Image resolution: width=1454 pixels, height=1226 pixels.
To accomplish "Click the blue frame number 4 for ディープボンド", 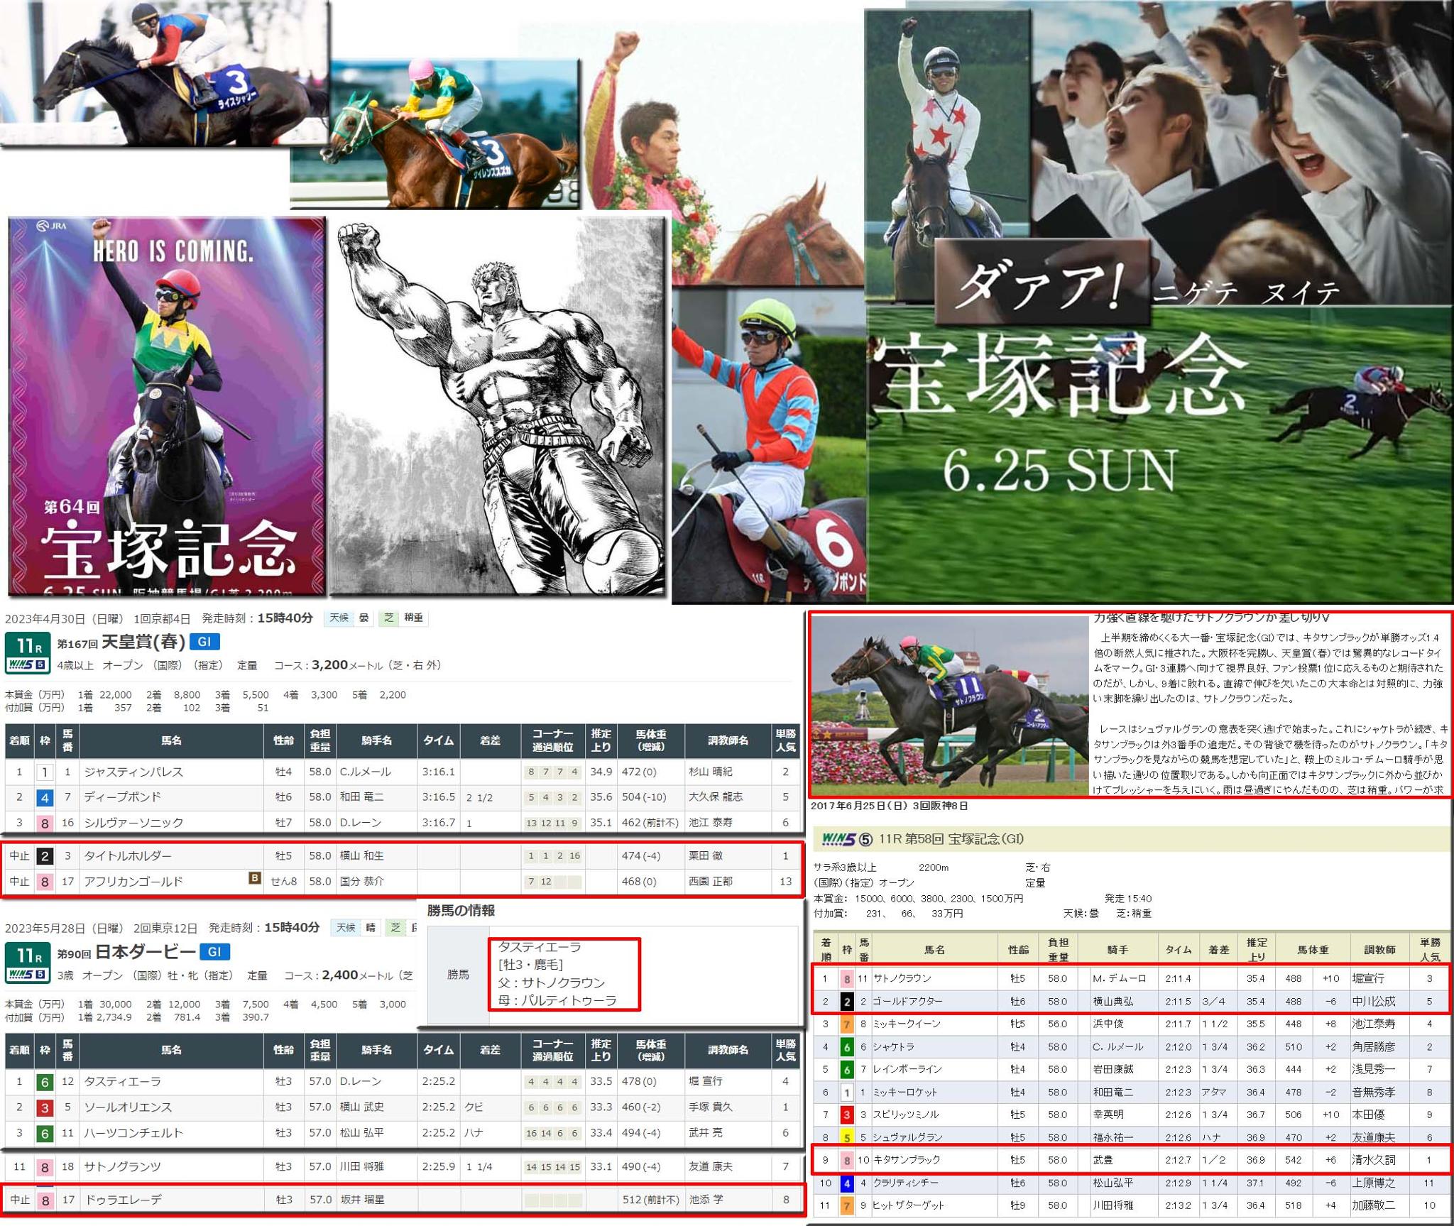I will click(x=45, y=797).
